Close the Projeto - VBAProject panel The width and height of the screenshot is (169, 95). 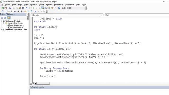[x=27, y=14]
